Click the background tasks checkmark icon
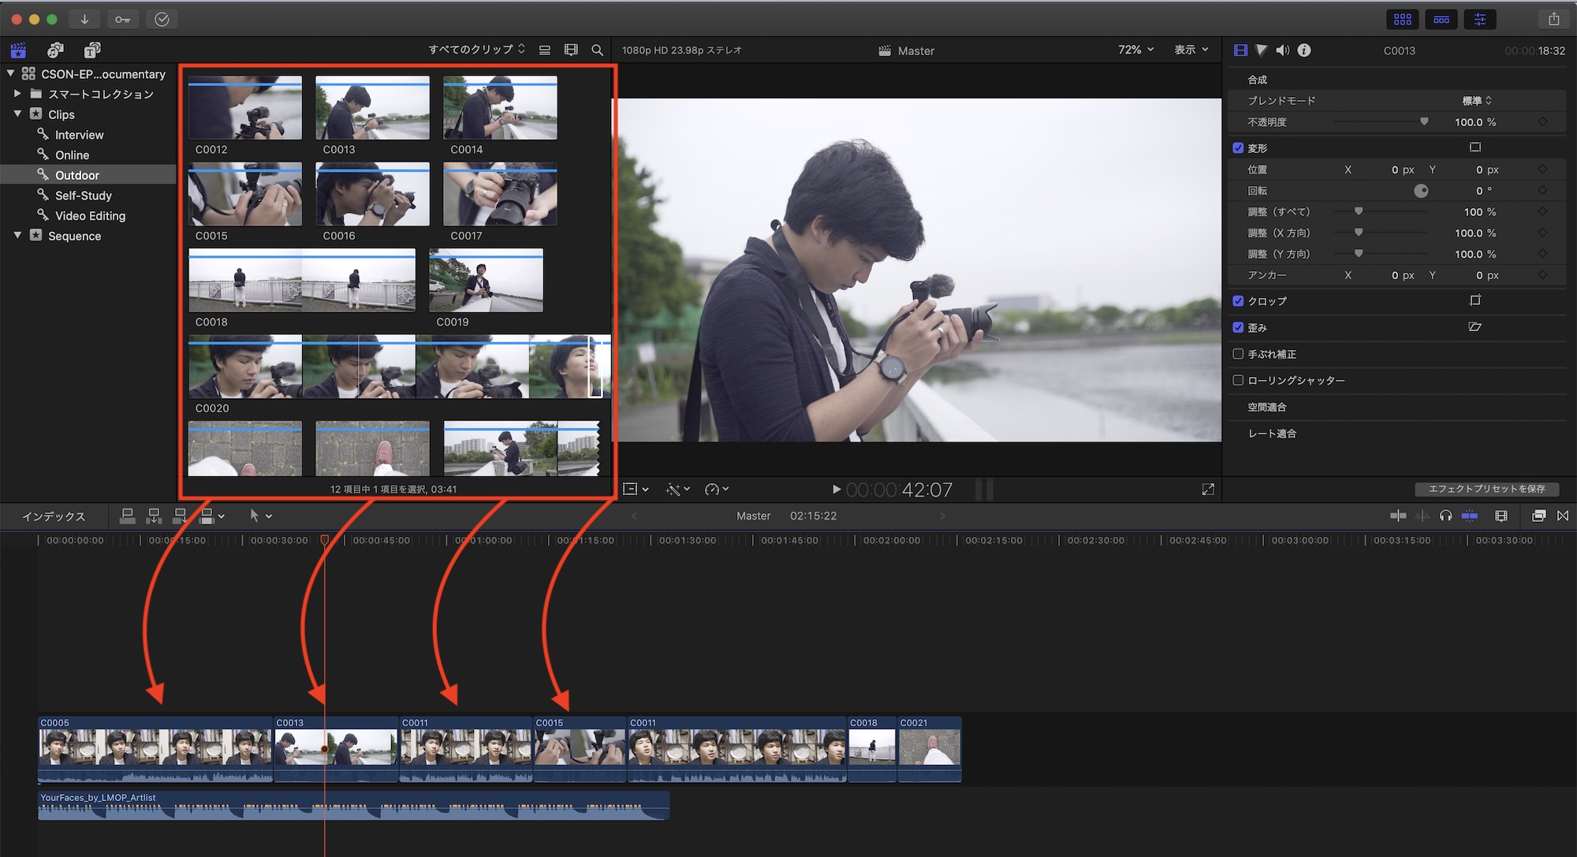1577x857 pixels. [162, 19]
